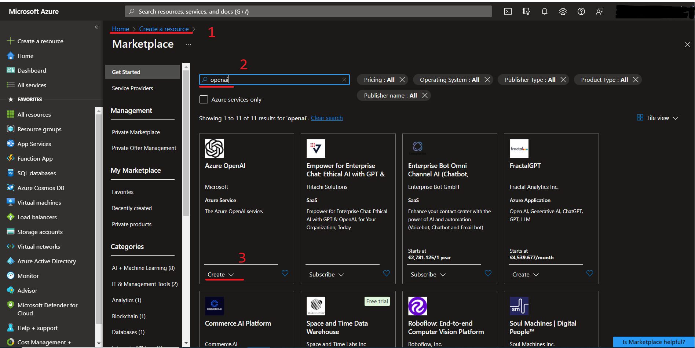Go to Home via breadcrumb link
The width and height of the screenshot is (695, 348).
pyautogui.click(x=120, y=29)
